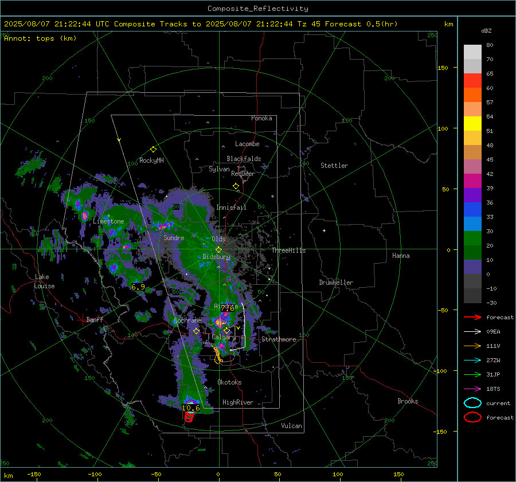Click the Ponoka city label
The width and height of the screenshot is (516, 482).
click(x=261, y=118)
